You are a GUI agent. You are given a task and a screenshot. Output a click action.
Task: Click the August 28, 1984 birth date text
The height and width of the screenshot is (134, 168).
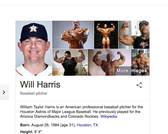coord(45,125)
